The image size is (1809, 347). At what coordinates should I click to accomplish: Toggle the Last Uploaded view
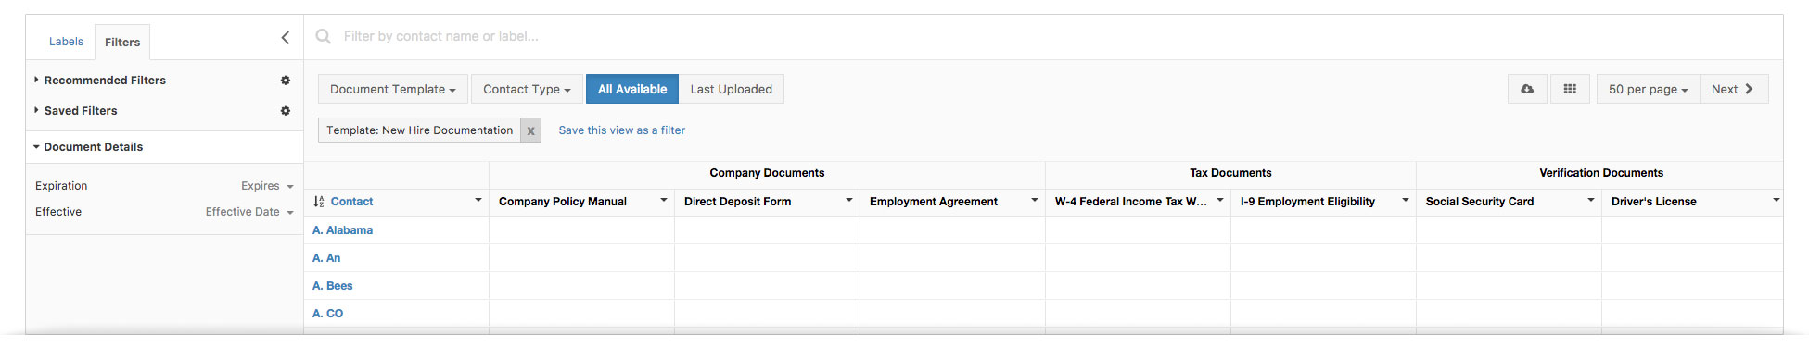pyautogui.click(x=731, y=89)
